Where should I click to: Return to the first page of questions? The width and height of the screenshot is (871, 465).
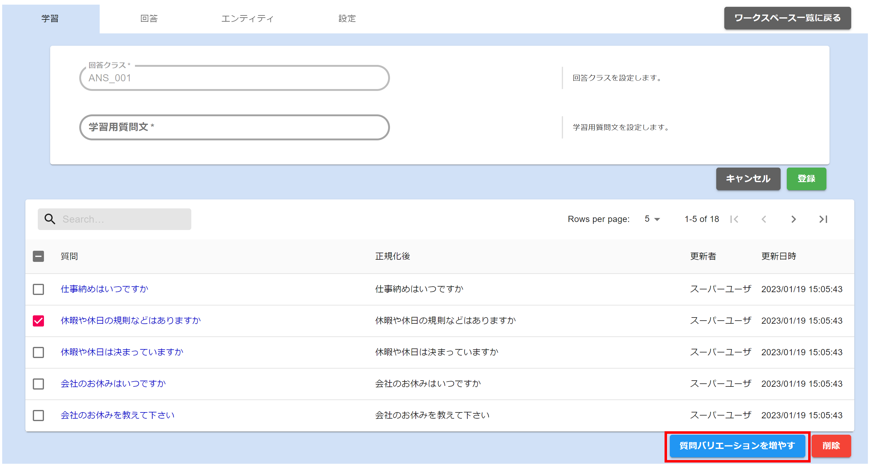click(735, 219)
